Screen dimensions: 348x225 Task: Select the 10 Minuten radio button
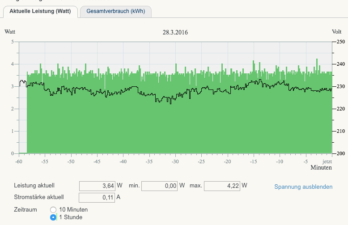(53, 209)
